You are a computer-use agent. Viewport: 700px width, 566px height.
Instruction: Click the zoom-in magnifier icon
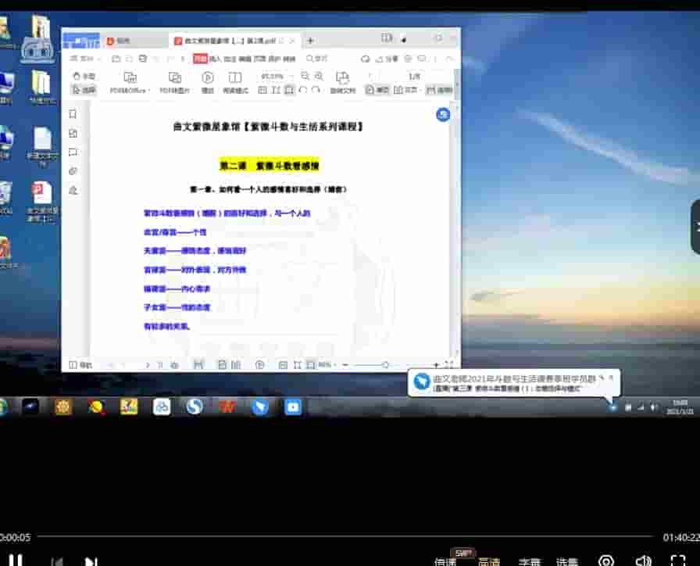318,75
